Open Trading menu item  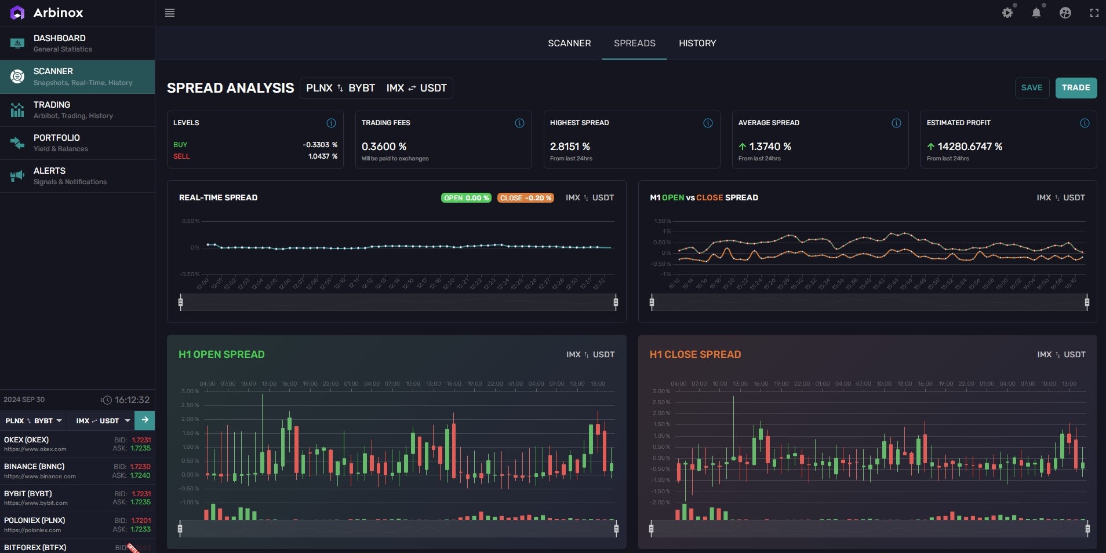[77, 109]
